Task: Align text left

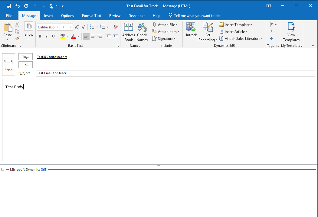Action: [86, 36]
